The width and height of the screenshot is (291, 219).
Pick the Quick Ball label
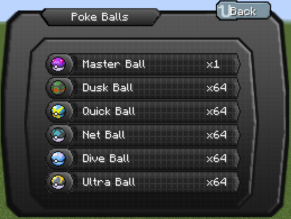point(109,111)
